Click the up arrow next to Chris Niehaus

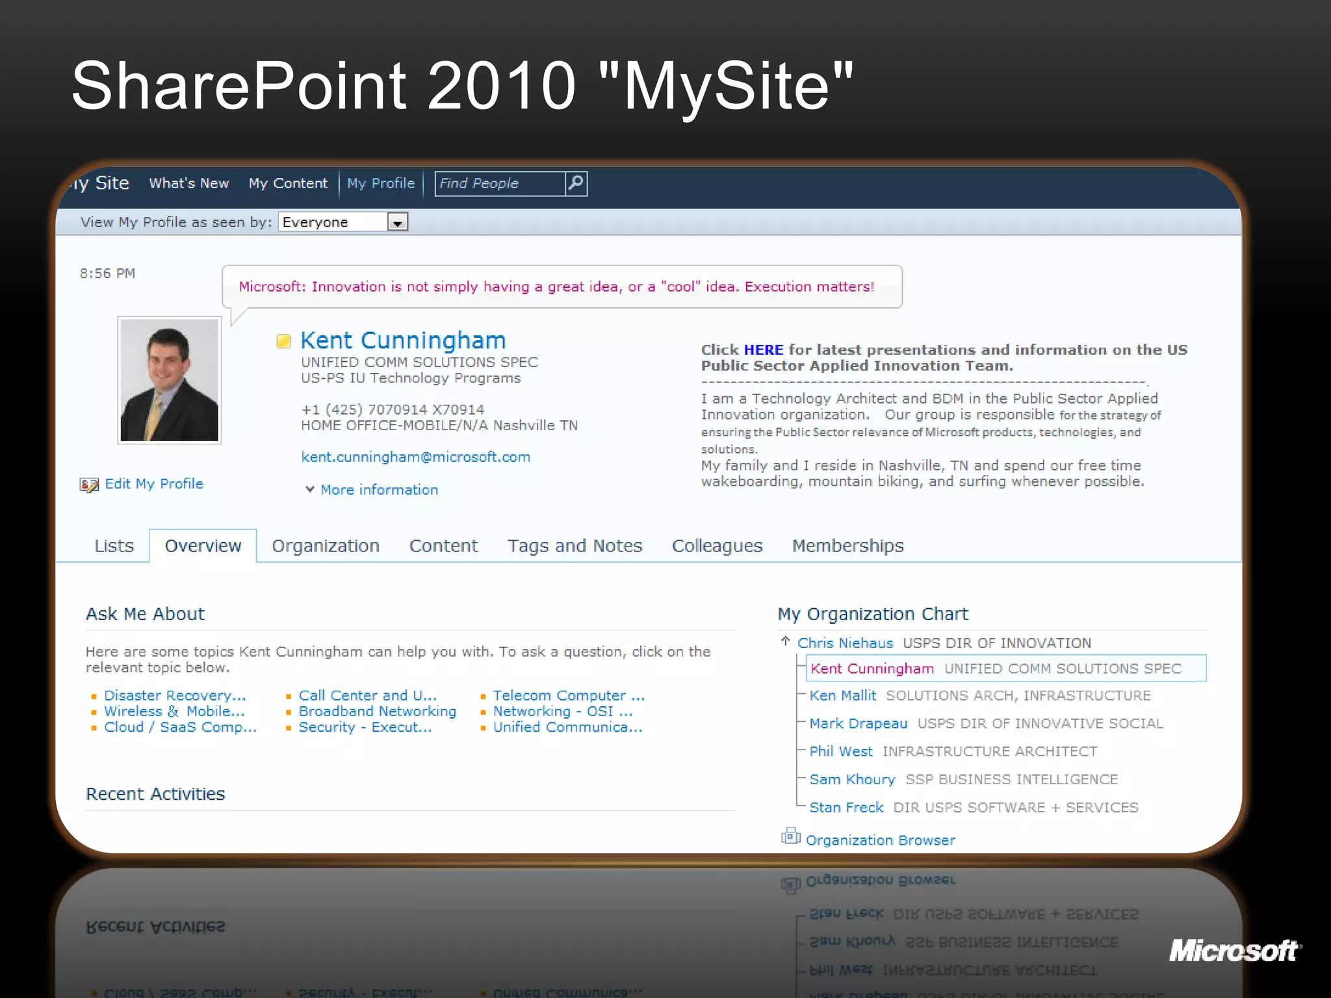click(785, 642)
